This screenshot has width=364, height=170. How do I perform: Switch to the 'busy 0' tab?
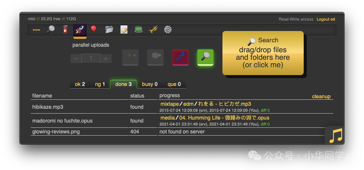(150, 84)
